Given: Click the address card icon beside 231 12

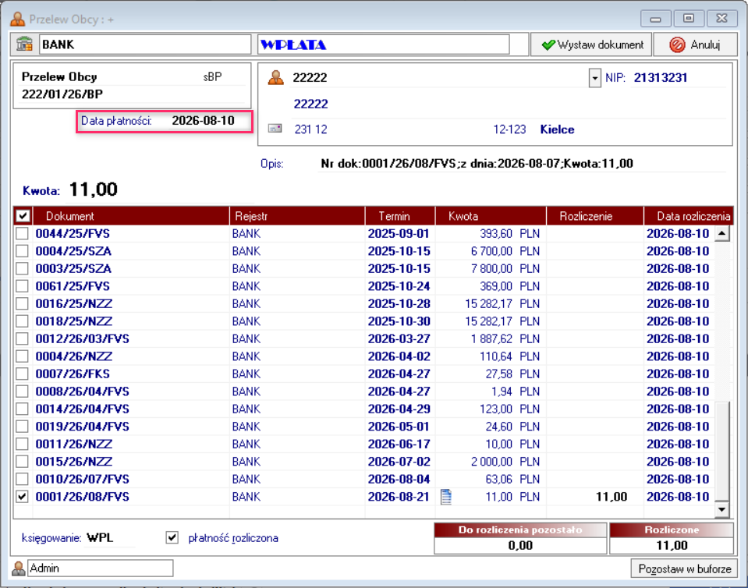Looking at the screenshot, I should [275, 128].
